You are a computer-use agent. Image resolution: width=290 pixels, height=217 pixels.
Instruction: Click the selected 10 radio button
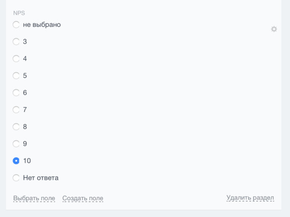(x=16, y=161)
